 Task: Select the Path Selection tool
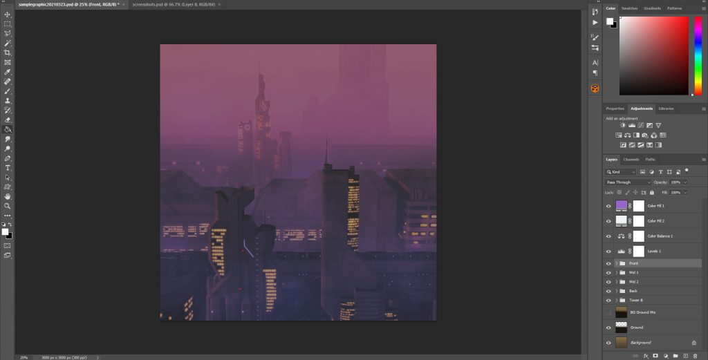7,178
